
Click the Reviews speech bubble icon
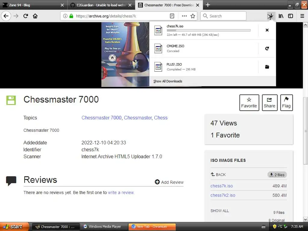[x=11, y=181]
